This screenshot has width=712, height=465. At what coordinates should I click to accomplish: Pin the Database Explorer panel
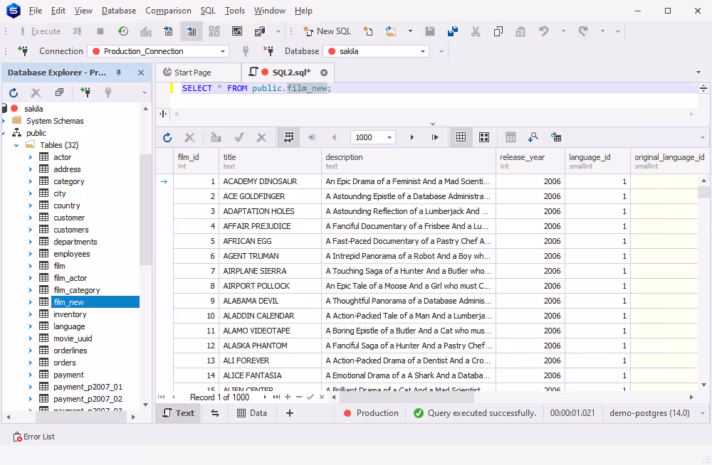pyautogui.click(x=118, y=73)
